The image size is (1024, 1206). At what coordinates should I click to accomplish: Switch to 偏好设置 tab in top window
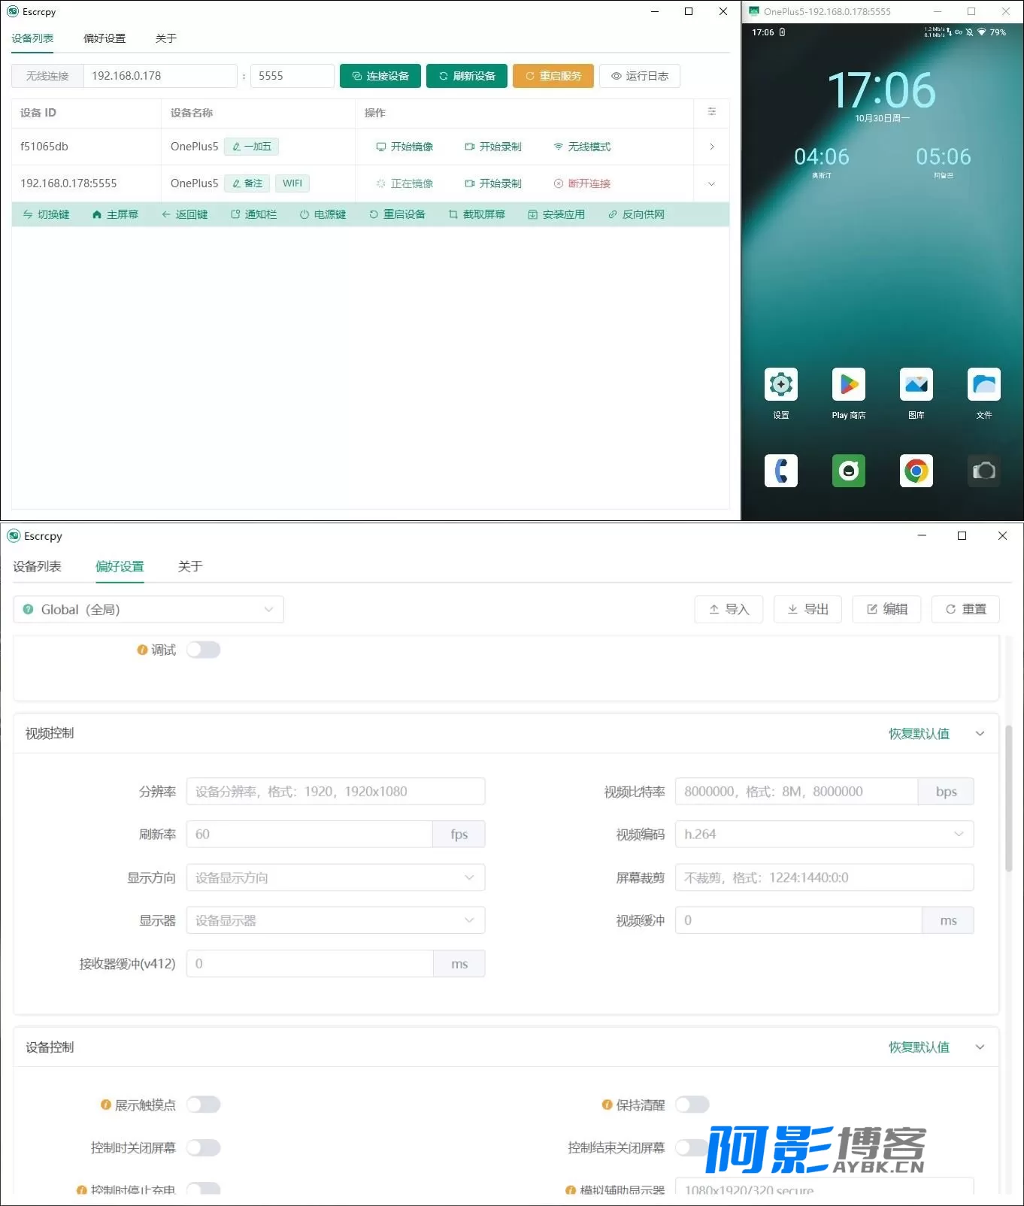(x=105, y=38)
